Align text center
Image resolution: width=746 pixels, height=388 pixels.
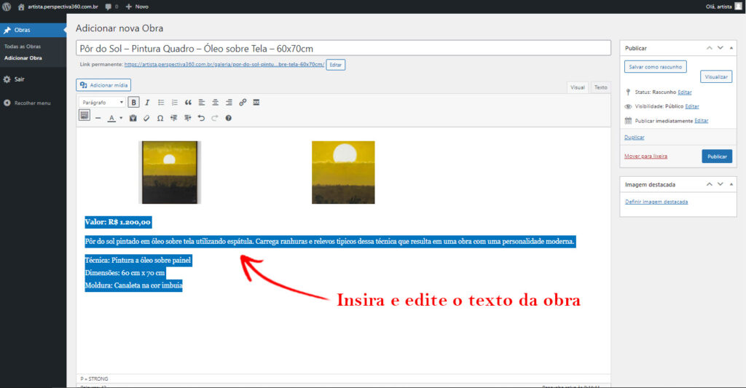pos(215,102)
